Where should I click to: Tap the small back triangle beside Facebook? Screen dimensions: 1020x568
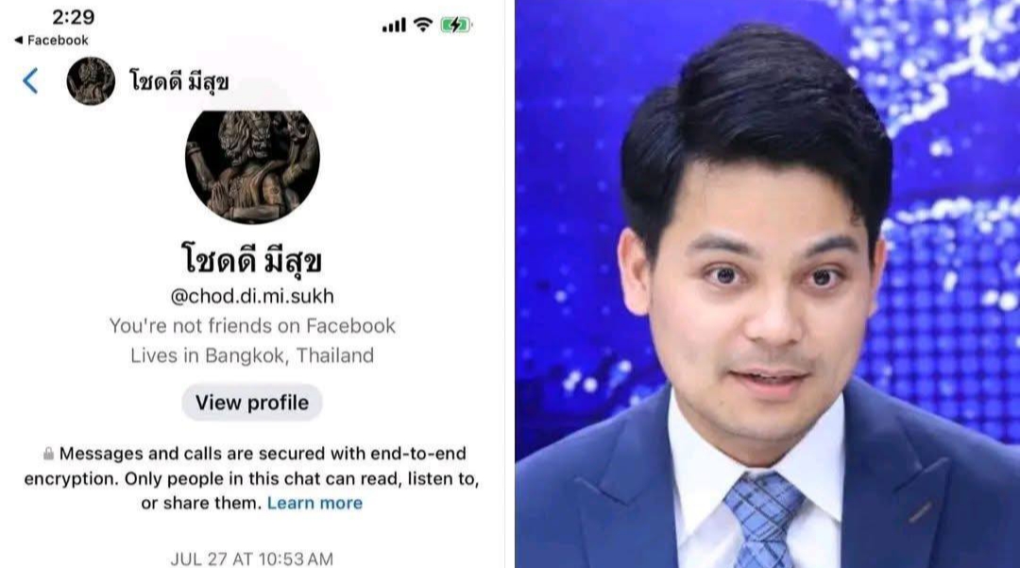tap(19, 41)
